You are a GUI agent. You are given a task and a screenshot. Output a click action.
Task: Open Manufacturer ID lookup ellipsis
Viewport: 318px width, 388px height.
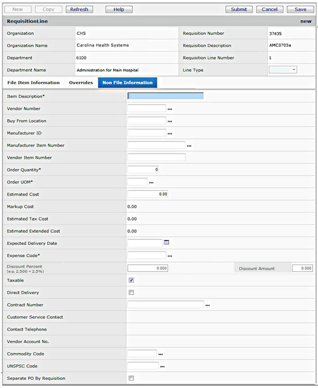point(170,133)
